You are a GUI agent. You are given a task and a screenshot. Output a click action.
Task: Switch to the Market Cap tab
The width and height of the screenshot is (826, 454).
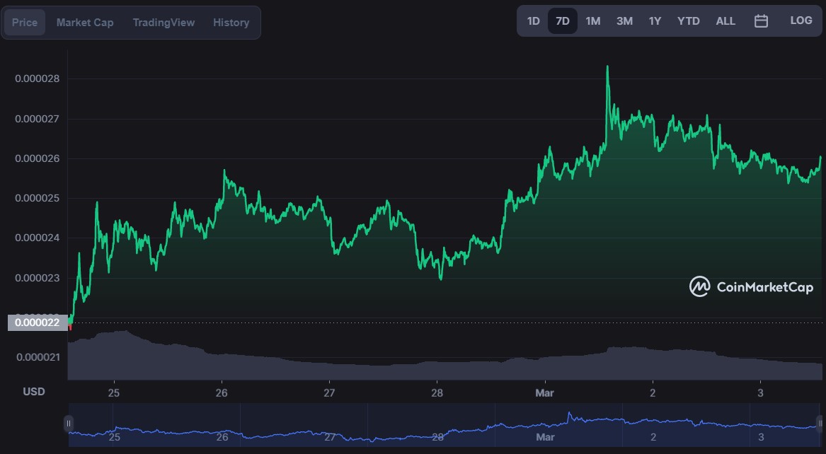point(85,23)
